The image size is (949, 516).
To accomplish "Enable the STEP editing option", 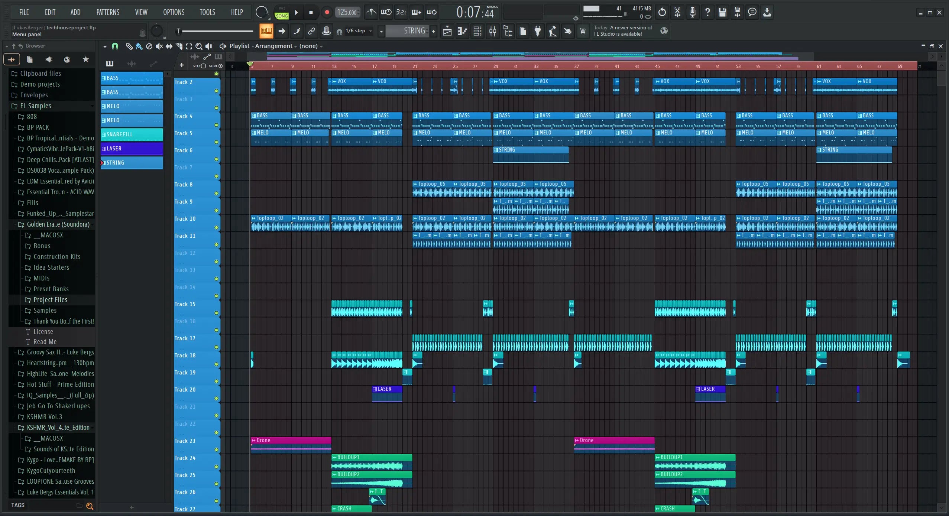I will 203,66.
